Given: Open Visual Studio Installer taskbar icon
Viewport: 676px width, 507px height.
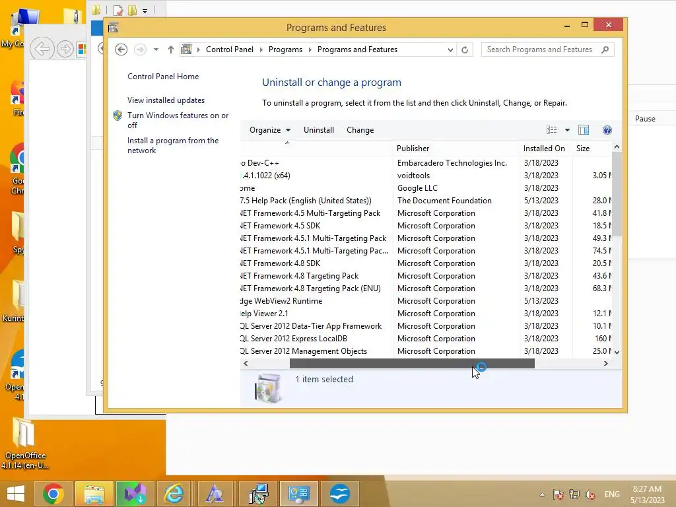Looking at the screenshot, I should point(135,494).
